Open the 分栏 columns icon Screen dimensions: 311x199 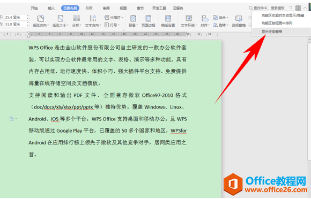76,18
